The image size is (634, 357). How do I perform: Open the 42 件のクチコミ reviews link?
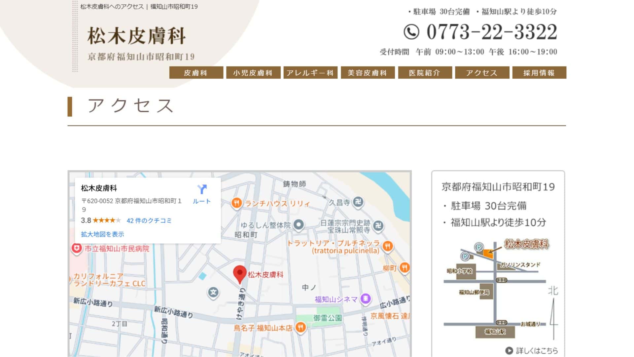tap(149, 220)
